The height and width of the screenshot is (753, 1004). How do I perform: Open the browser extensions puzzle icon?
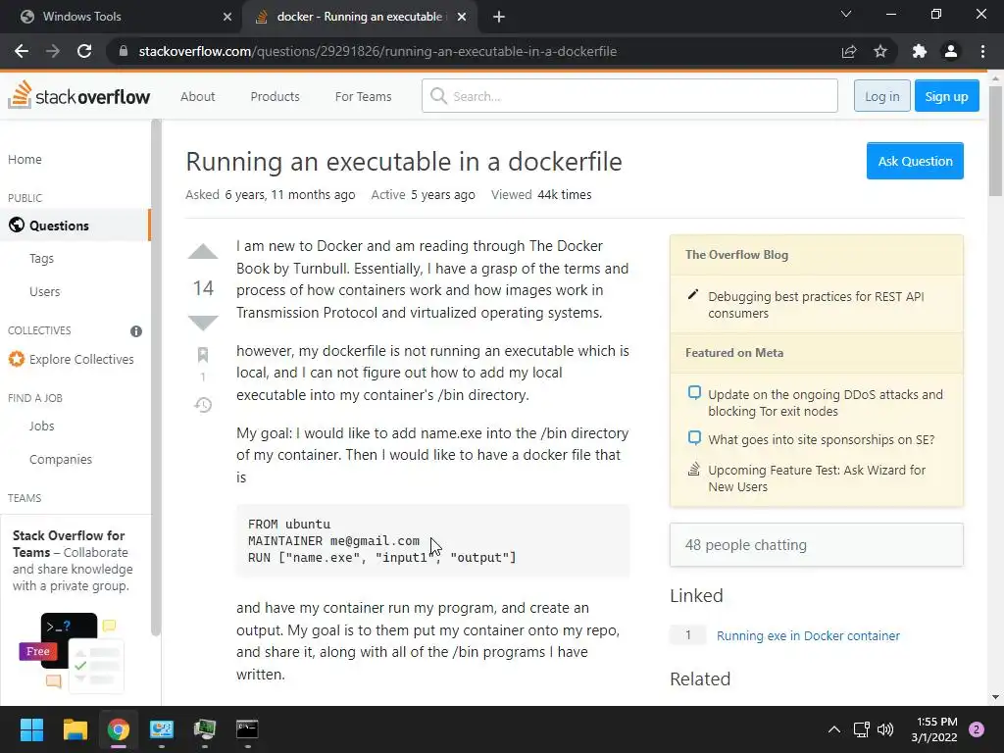[920, 51]
